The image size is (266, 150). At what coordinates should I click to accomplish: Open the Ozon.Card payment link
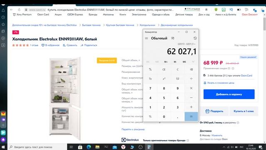tap(246, 75)
